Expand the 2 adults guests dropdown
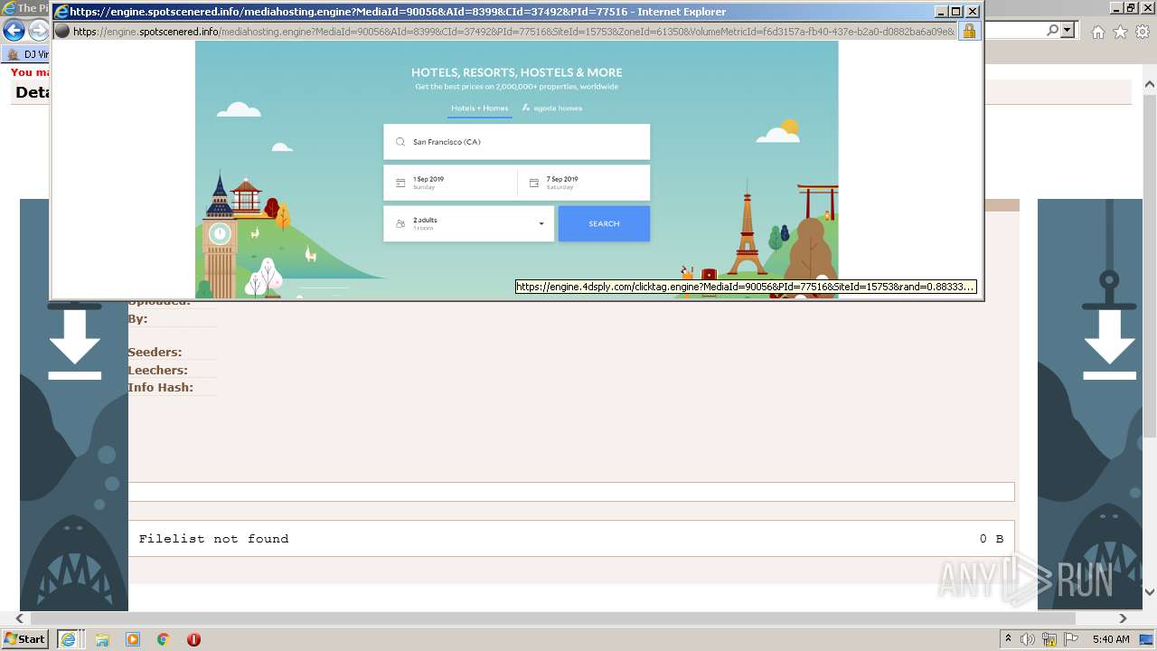 [468, 223]
